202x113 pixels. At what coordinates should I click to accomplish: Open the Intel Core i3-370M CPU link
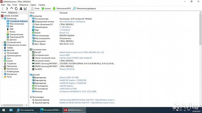[x=82, y=52]
